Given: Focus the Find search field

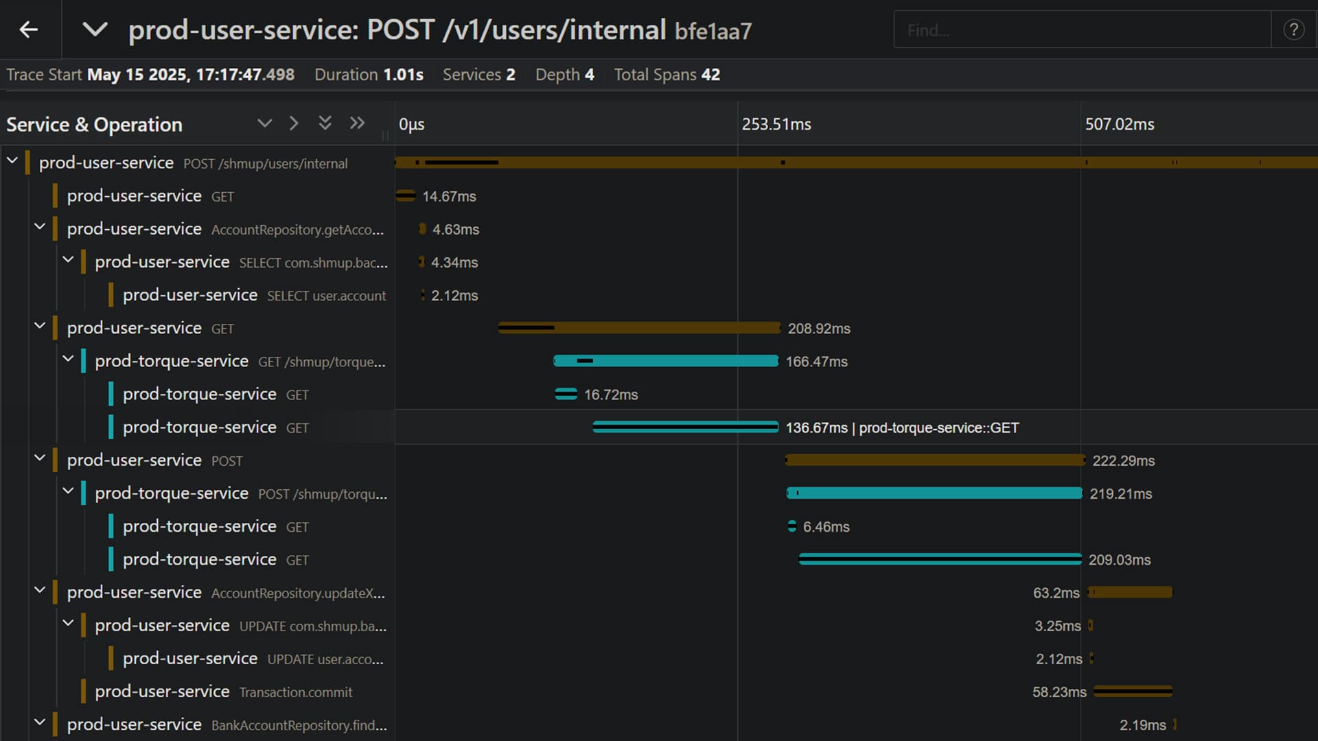Looking at the screenshot, I should 1083,30.
